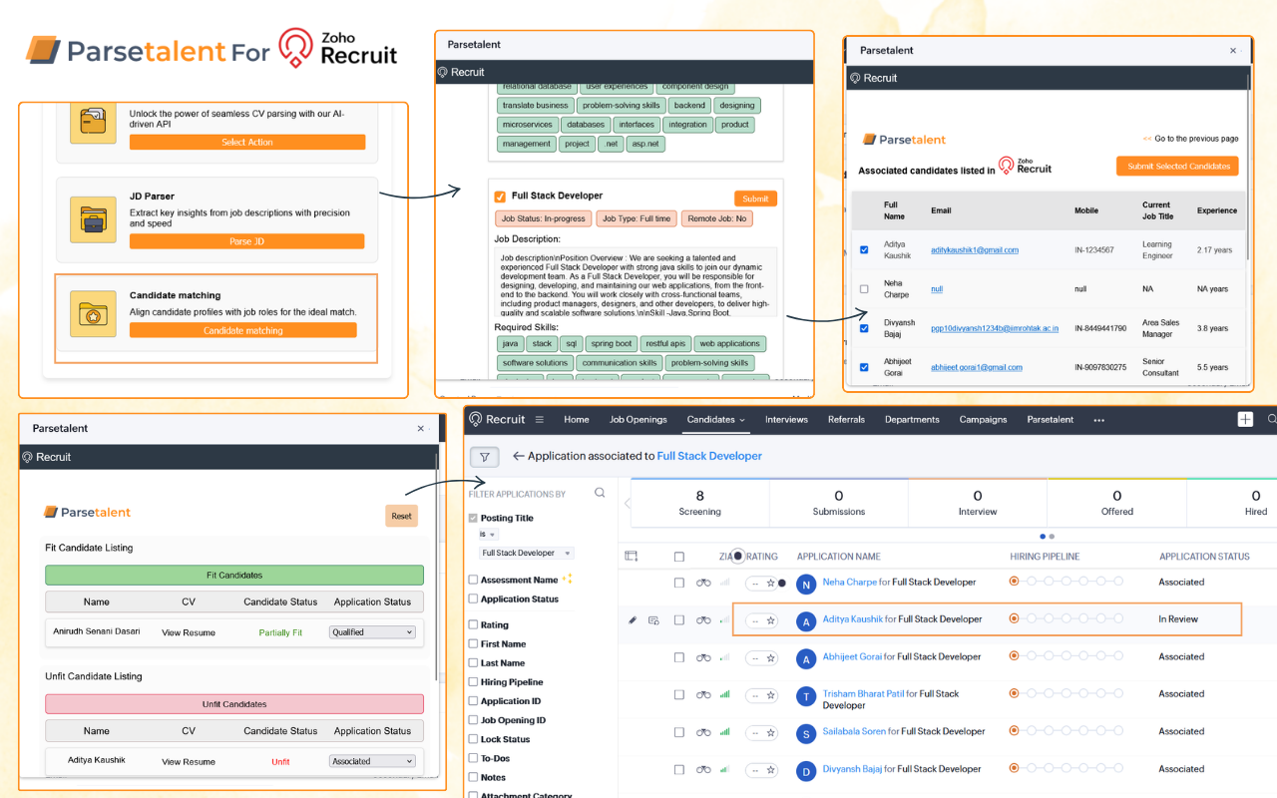Click the Candidate matching star folder icon
The width and height of the screenshot is (1277, 798).
[93, 314]
